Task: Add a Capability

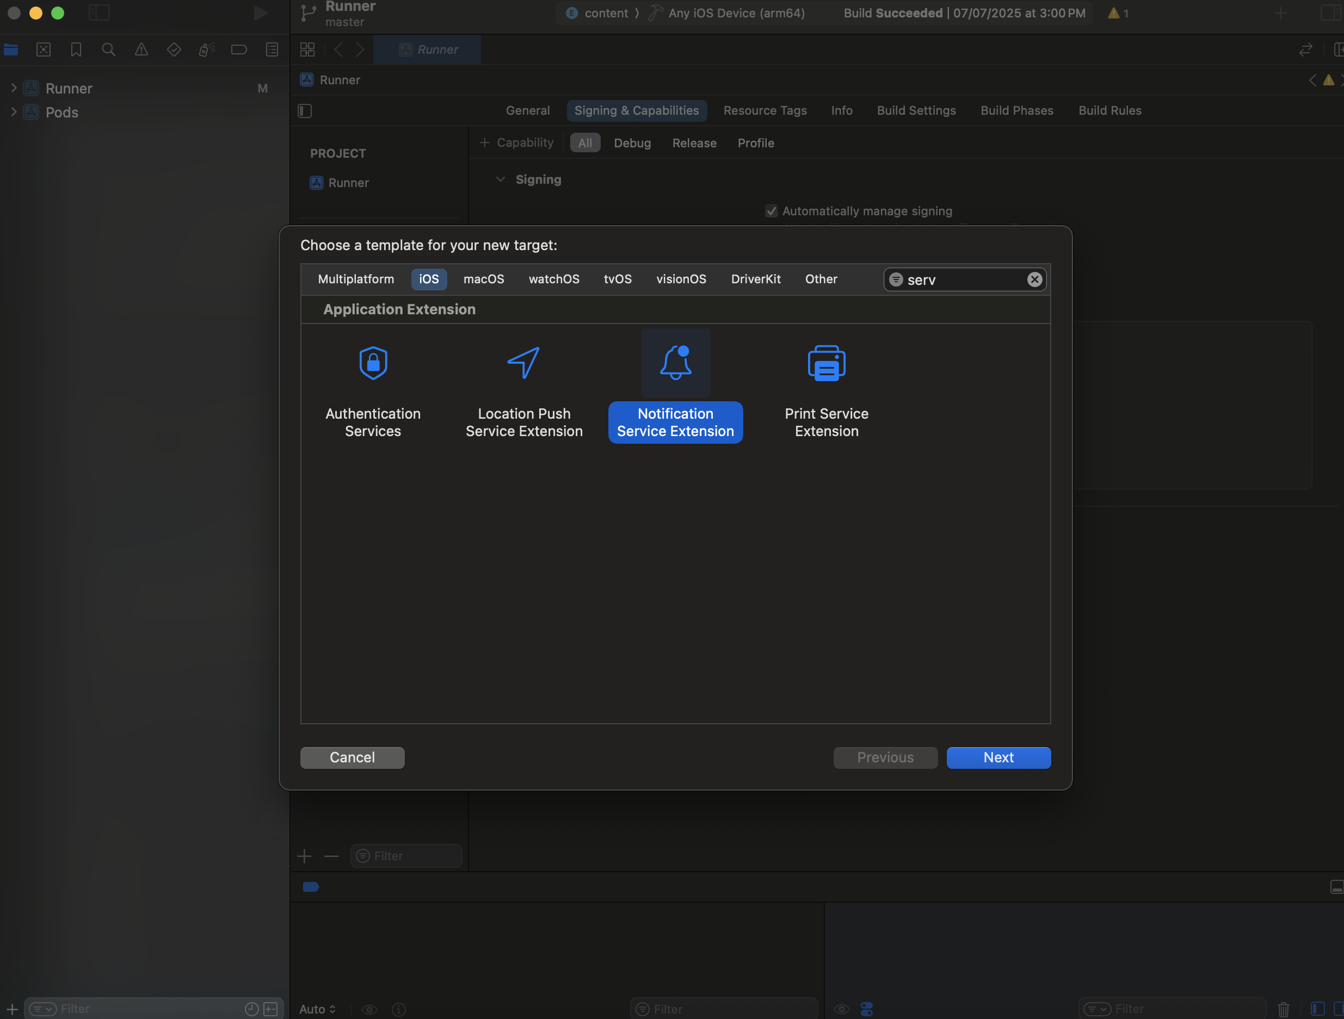Action: (516, 142)
